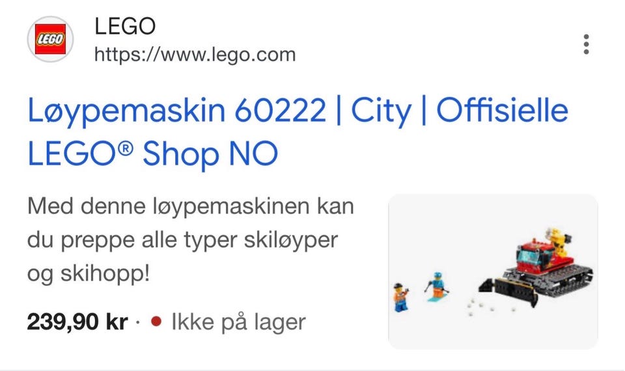The height and width of the screenshot is (371, 625).
Task: Click the word City in the title
Action: tap(381, 111)
